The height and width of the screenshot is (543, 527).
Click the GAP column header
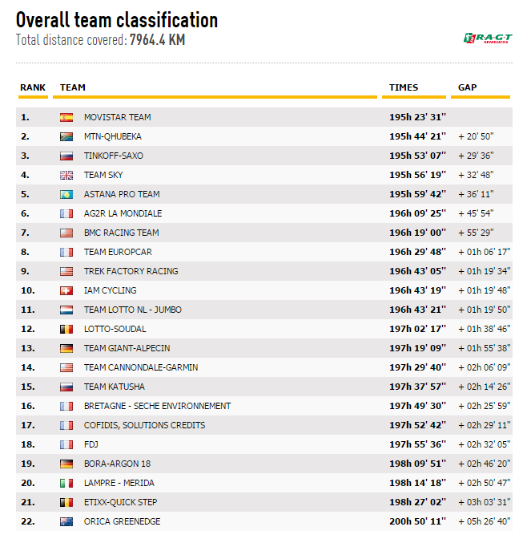[x=467, y=87]
